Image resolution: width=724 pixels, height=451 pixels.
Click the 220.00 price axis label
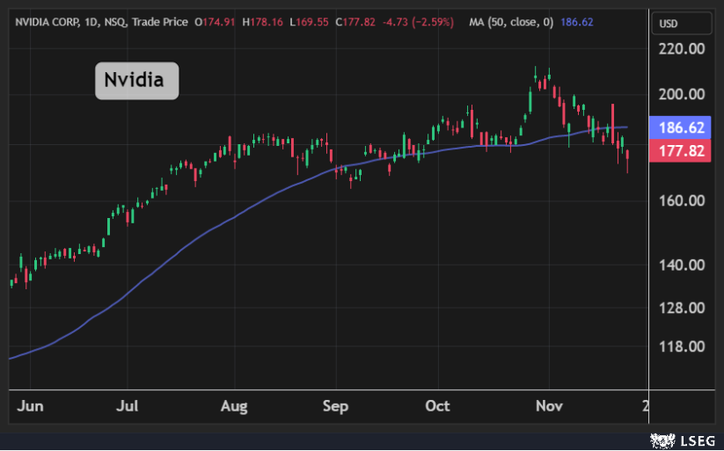pos(683,49)
